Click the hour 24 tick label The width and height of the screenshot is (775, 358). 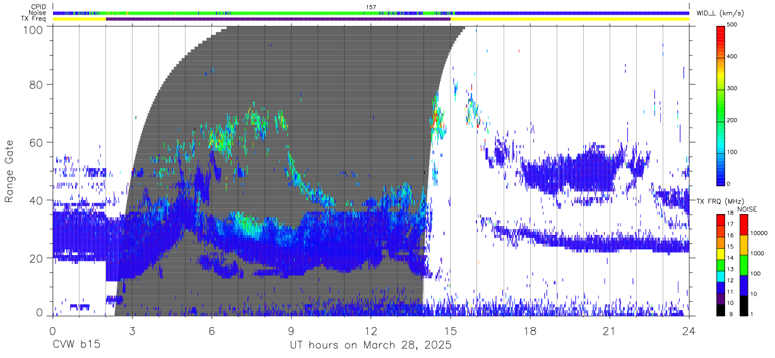pyautogui.click(x=689, y=331)
